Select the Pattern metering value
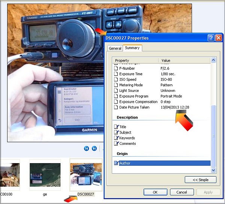This screenshot has width=225, height=204. (x=166, y=85)
